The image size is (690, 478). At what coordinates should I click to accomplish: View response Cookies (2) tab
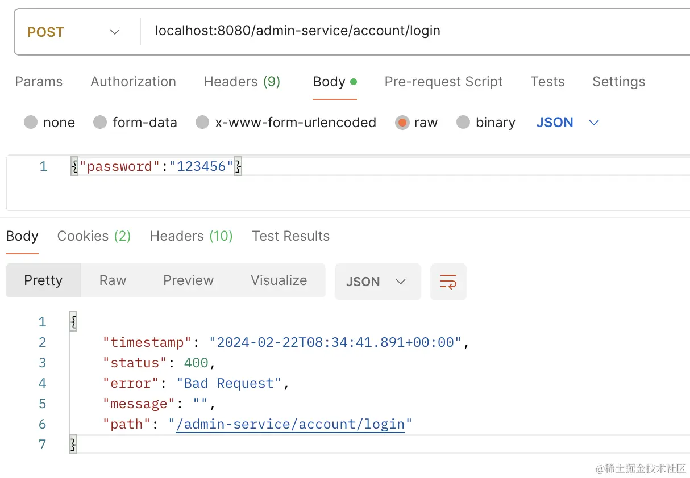click(94, 236)
